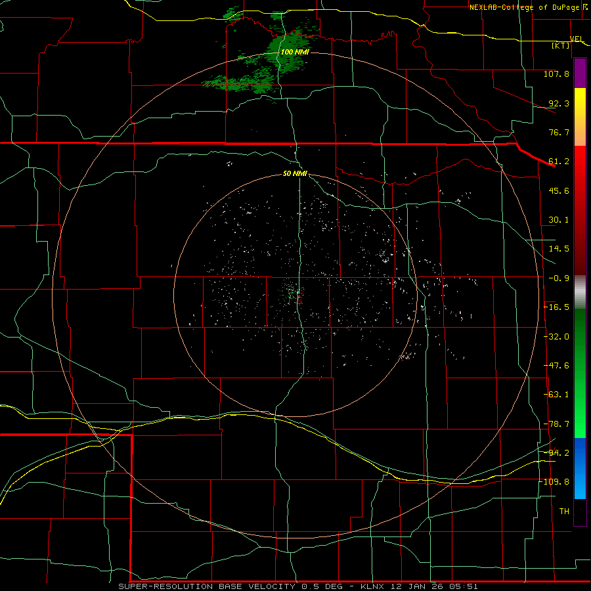Select the 45.6 velocity scale value
Image resolution: width=591 pixels, height=591 pixels.
[559, 190]
